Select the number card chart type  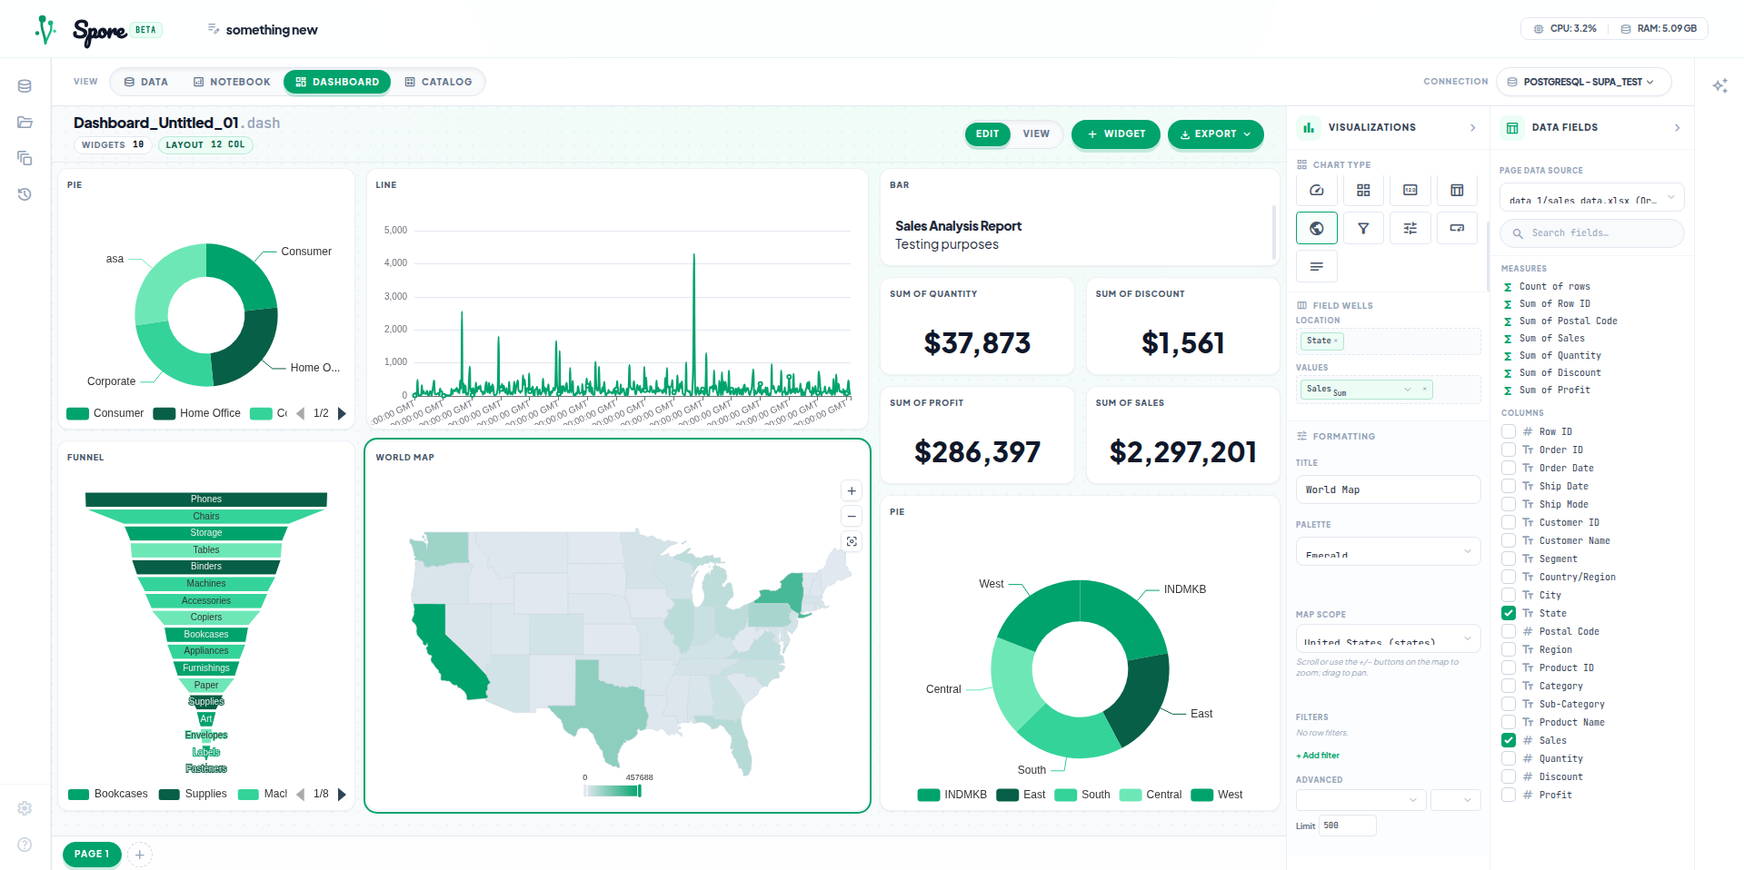pyautogui.click(x=1410, y=190)
